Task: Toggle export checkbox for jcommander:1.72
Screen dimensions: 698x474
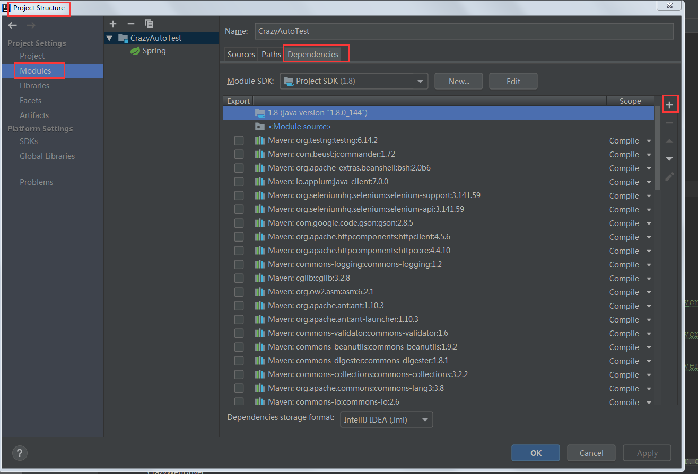Action: pyautogui.click(x=239, y=154)
